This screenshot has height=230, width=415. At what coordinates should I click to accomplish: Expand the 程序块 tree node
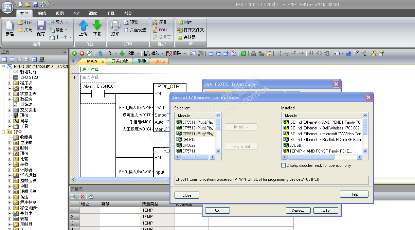[10, 83]
